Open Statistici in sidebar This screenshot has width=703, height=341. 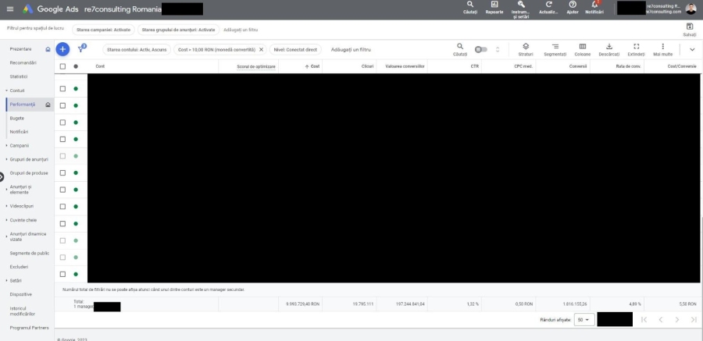19,76
